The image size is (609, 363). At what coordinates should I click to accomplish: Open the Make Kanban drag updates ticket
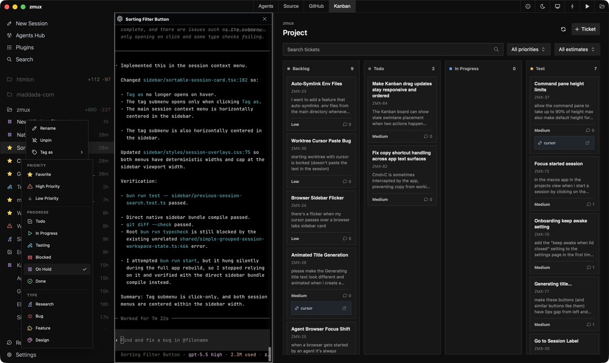click(402, 109)
